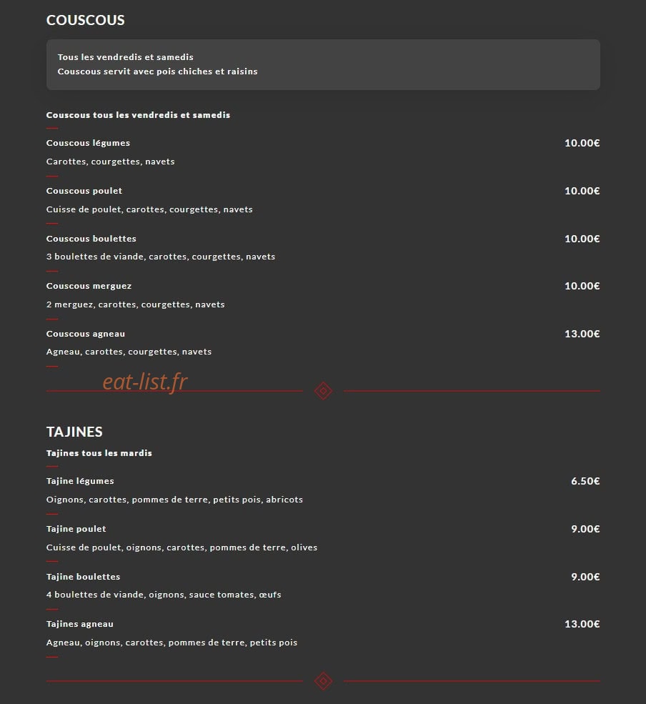
Task: Click the 13.00€ price of Couscous agneau
Action: [582, 334]
